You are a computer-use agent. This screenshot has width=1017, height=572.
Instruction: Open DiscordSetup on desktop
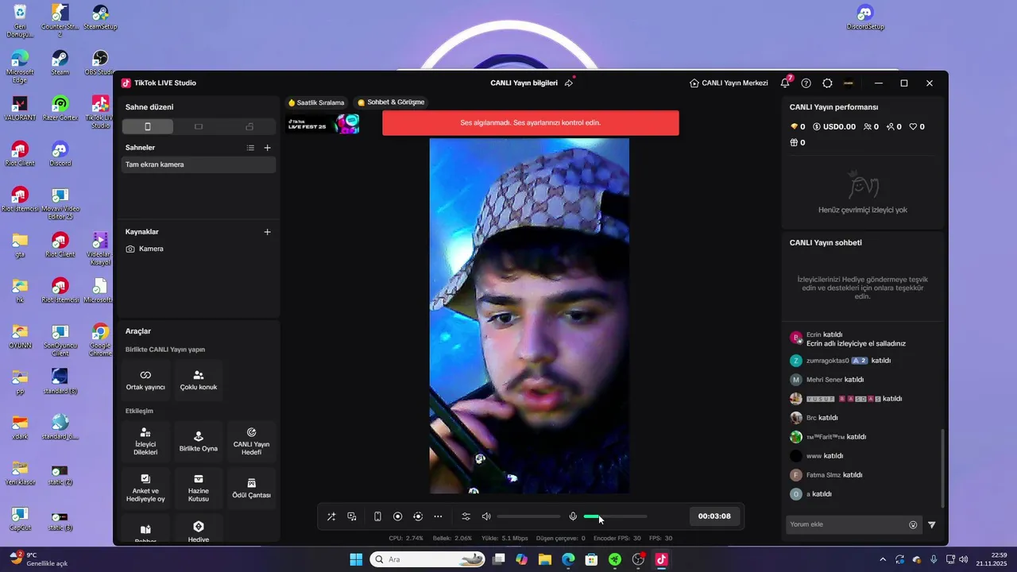pyautogui.click(x=865, y=17)
